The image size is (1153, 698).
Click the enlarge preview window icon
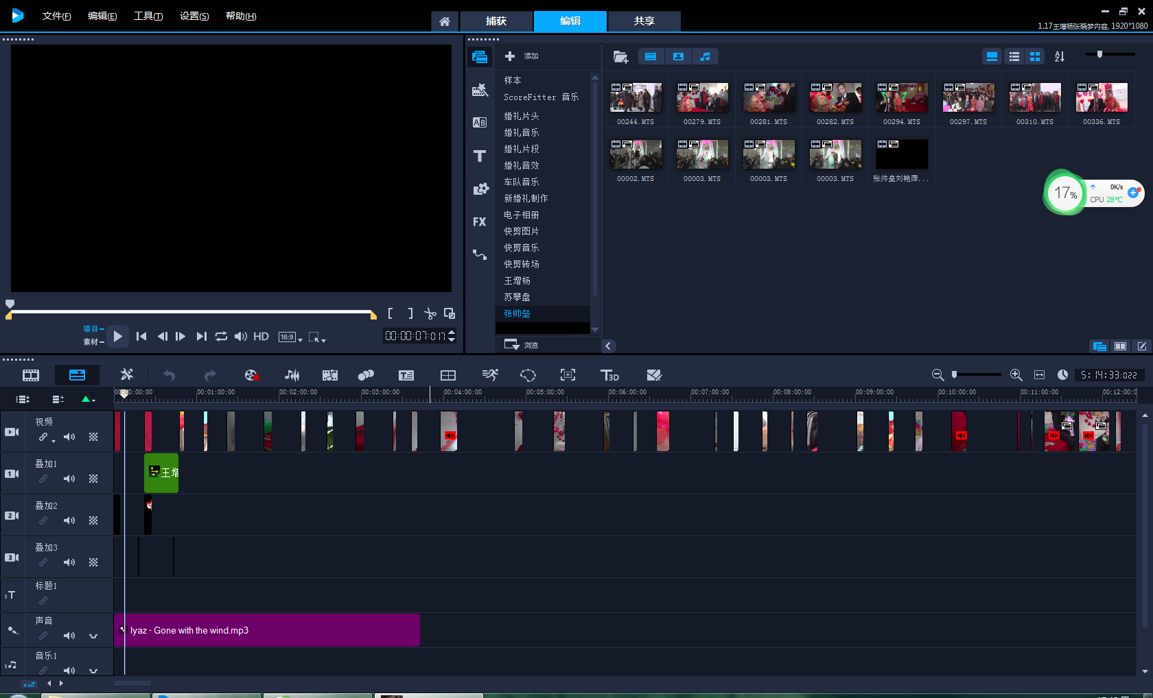tap(450, 313)
